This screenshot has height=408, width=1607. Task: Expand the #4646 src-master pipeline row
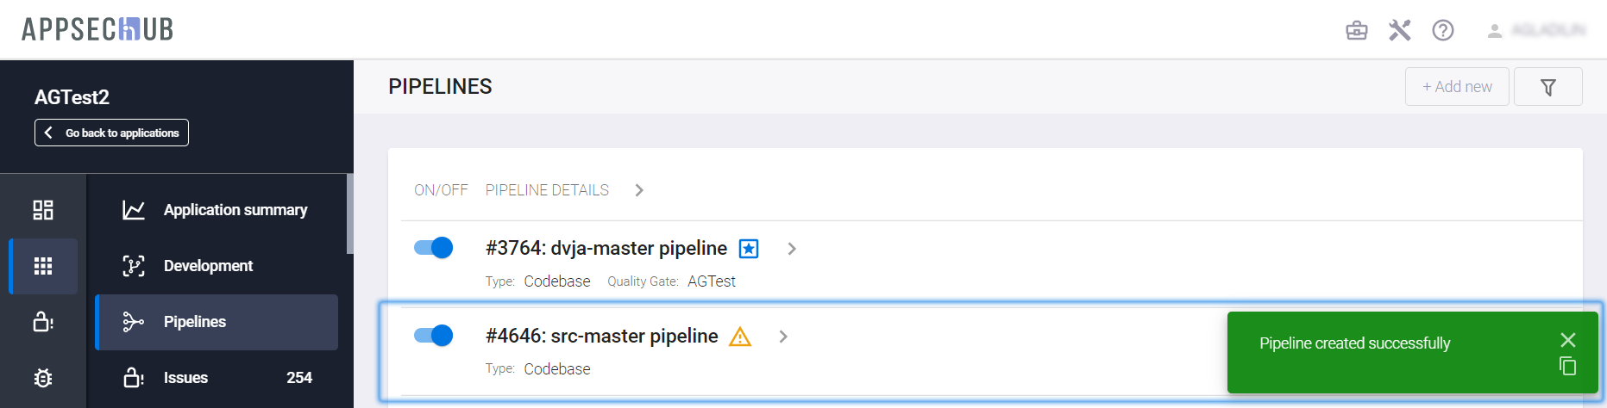click(x=783, y=337)
